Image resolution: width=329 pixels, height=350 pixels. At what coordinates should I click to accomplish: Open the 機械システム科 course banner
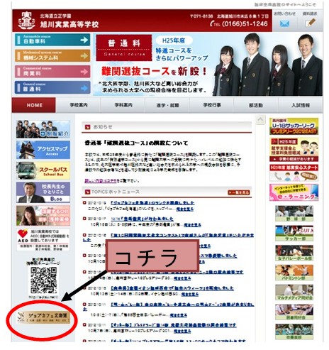click(52, 56)
